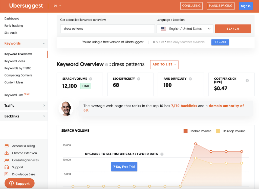Open Dashboard from the sidebar

[x=12, y=18]
